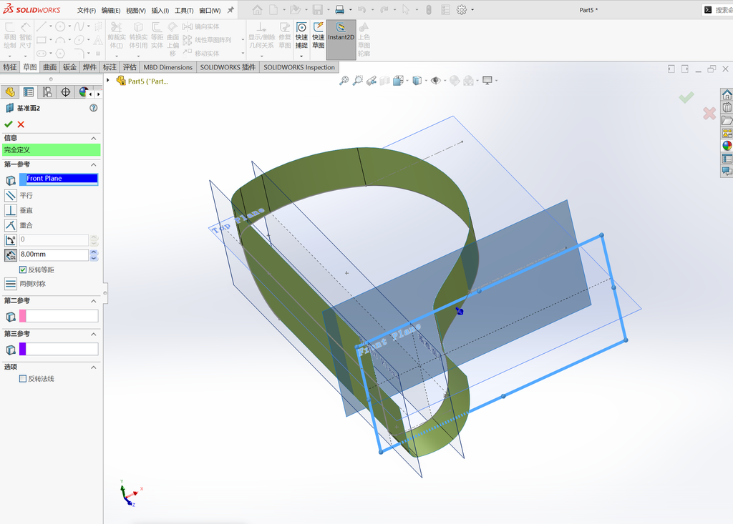
Task: Click the View Settings monitor icon
Action: [x=487, y=81]
